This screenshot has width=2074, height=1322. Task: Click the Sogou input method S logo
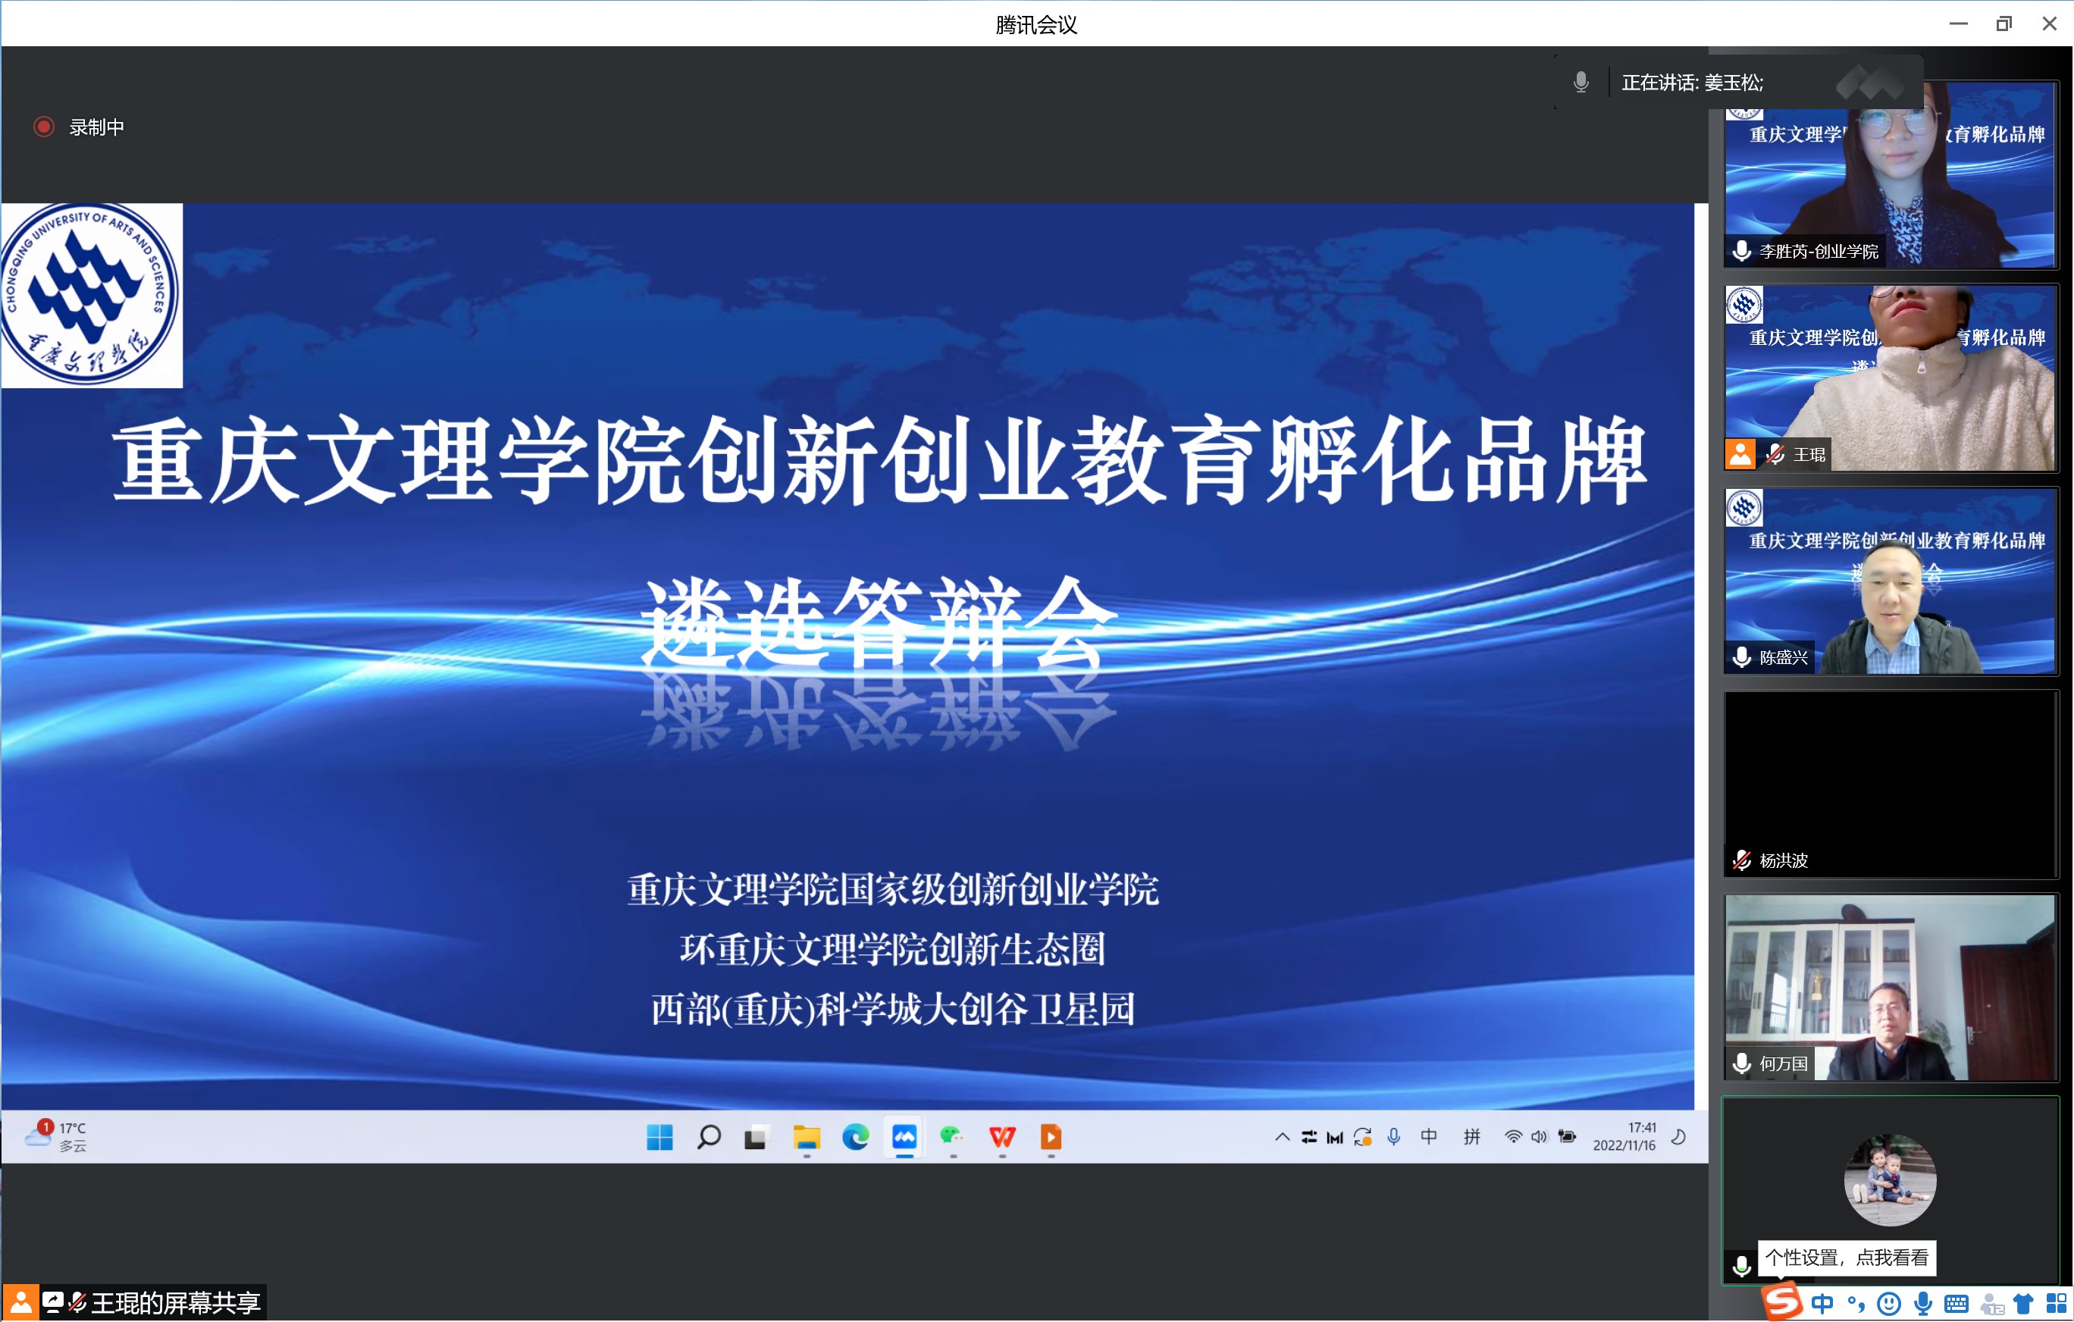pyautogui.click(x=1781, y=1302)
